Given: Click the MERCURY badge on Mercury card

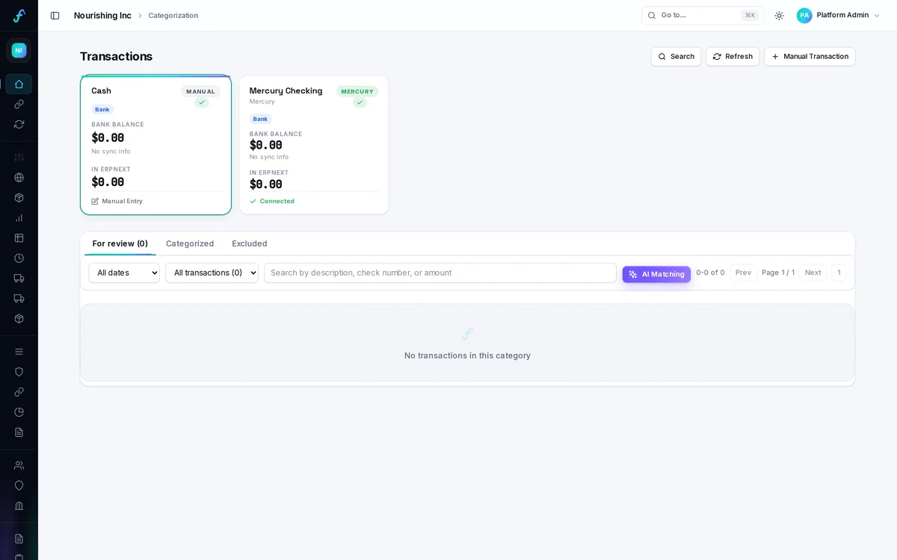Looking at the screenshot, I should pos(357,92).
